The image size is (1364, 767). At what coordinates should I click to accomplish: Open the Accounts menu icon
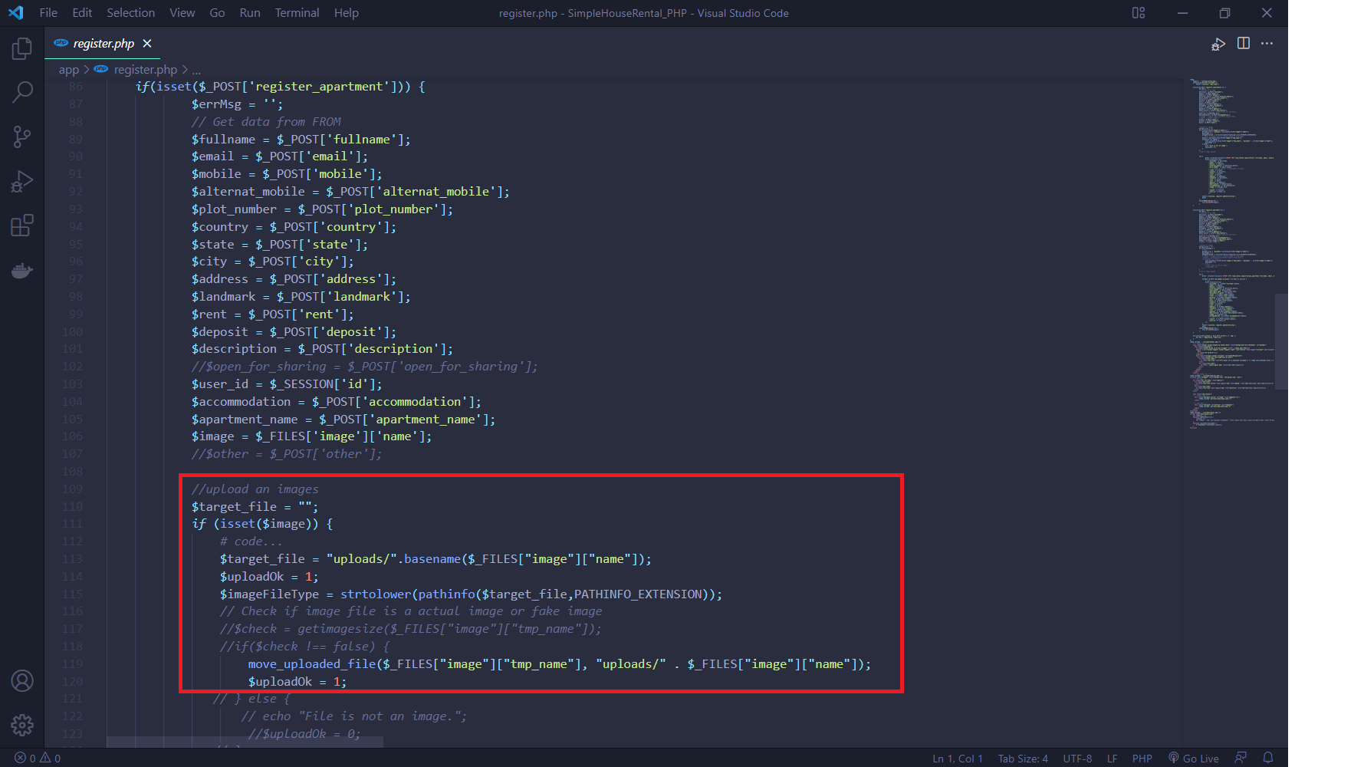click(x=22, y=681)
